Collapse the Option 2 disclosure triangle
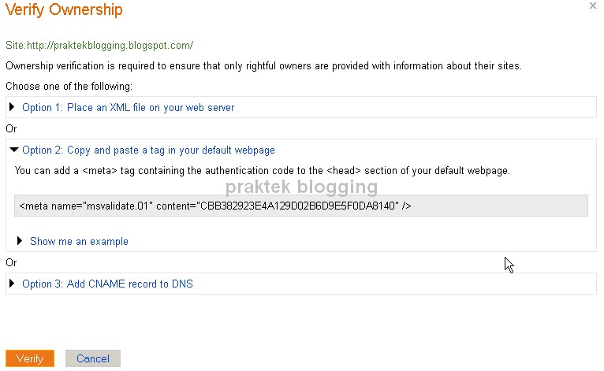The height and width of the screenshot is (371, 604). (x=14, y=150)
